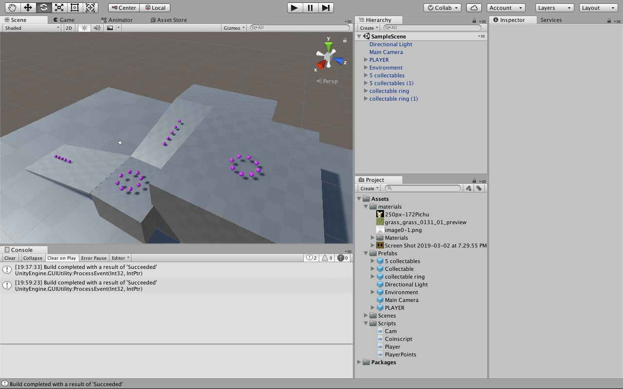The image size is (623, 389).
Task: Select the Hand tool
Action: click(12, 8)
